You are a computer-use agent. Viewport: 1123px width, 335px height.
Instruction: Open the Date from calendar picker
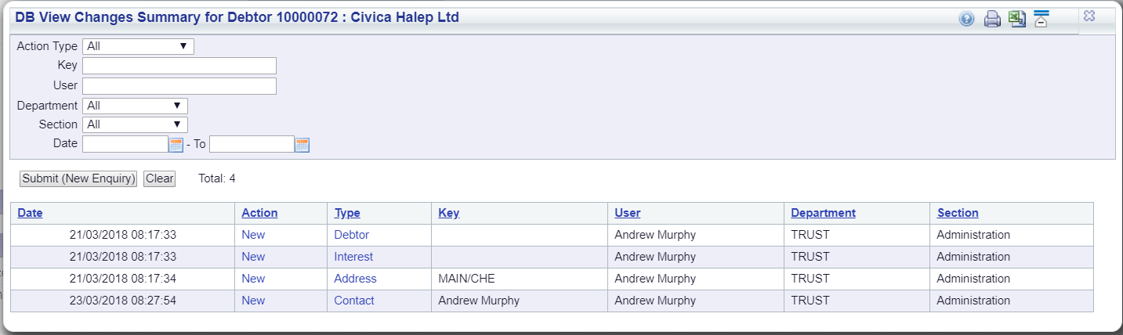[176, 144]
